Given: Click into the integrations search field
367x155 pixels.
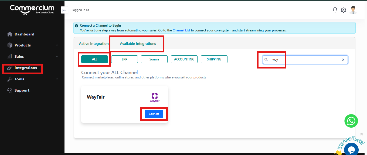Looking at the screenshot, I should tap(305, 60).
